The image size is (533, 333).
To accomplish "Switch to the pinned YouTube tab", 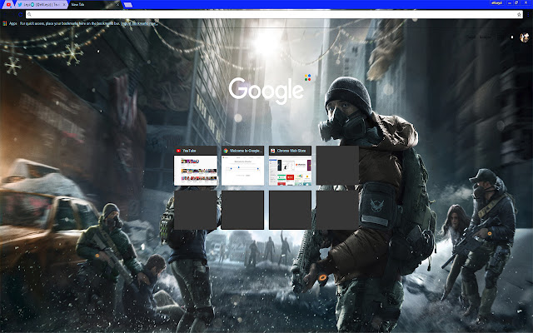I will click(x=8, y=4).
